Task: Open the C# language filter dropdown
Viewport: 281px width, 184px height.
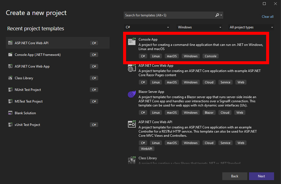Action: point(147,27)
